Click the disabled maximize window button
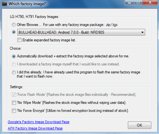 138,3
